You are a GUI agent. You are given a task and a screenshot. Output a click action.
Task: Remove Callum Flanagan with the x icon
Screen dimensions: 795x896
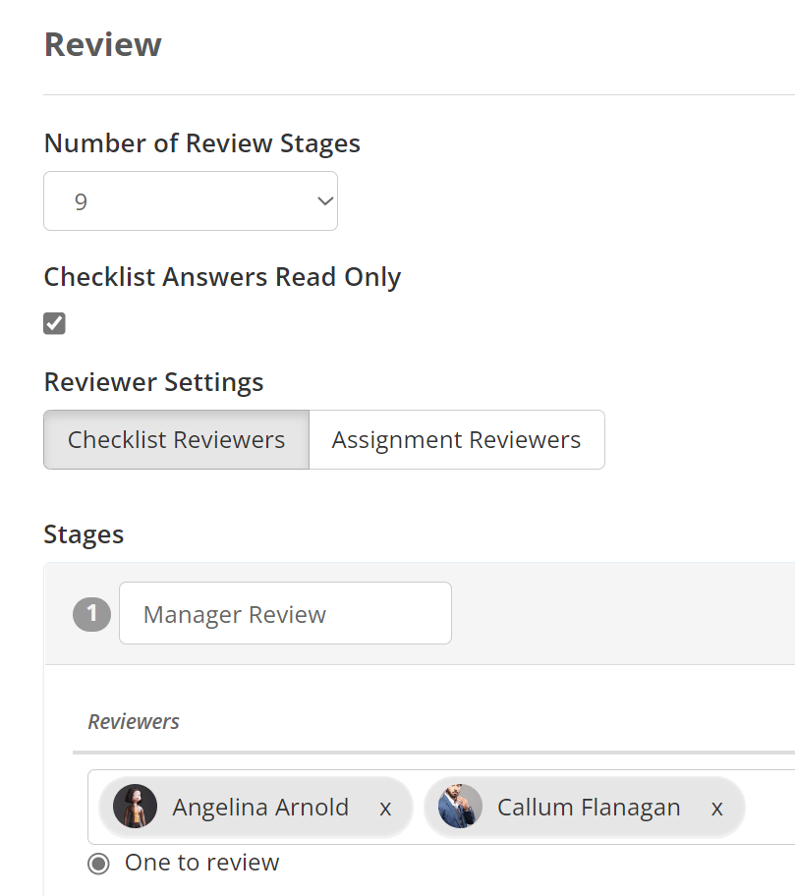pyautogui.click(x=717, y=807)
